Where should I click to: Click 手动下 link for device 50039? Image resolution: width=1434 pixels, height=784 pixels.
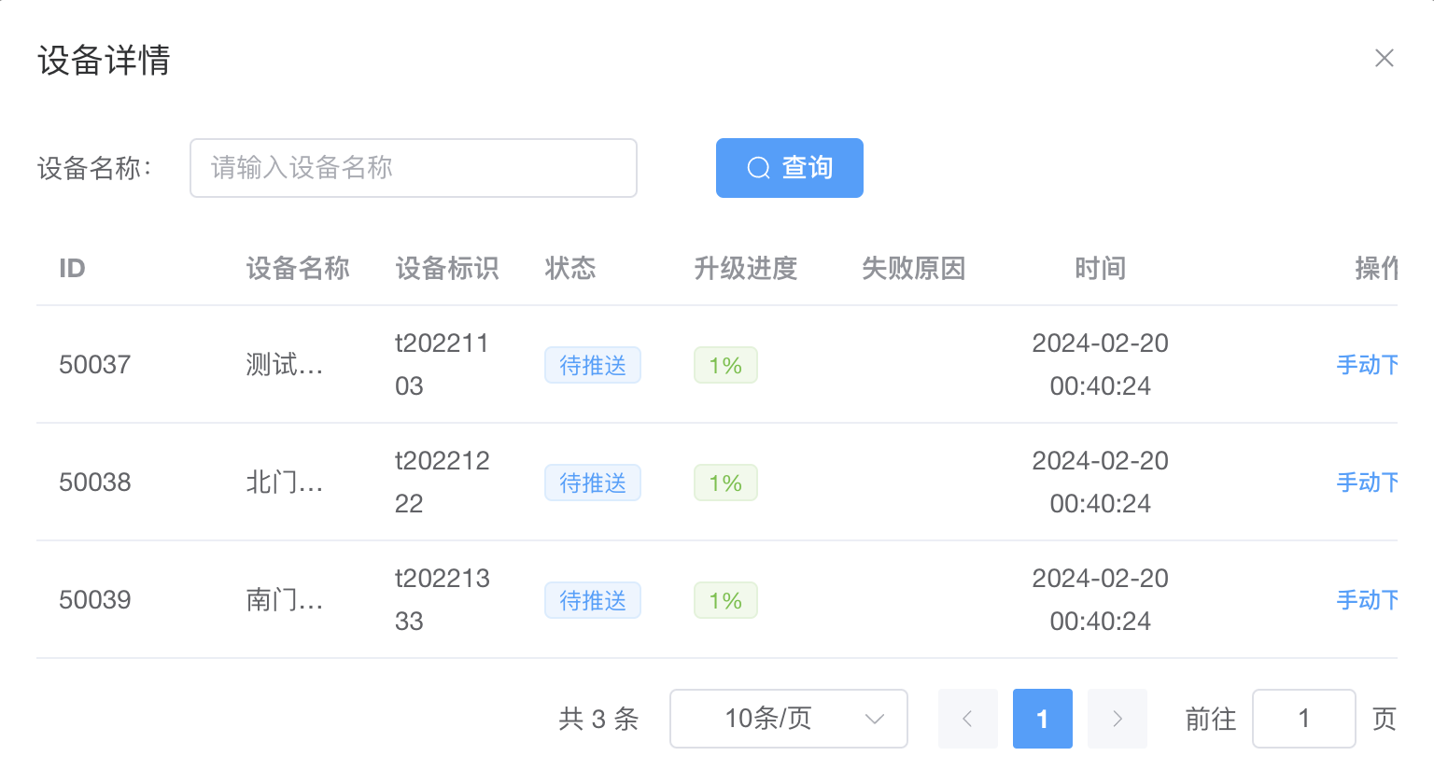tap(1368, 600)
